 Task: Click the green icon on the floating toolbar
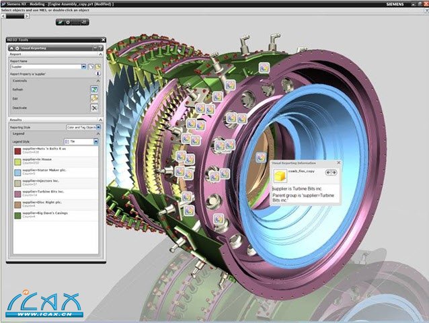61,22
